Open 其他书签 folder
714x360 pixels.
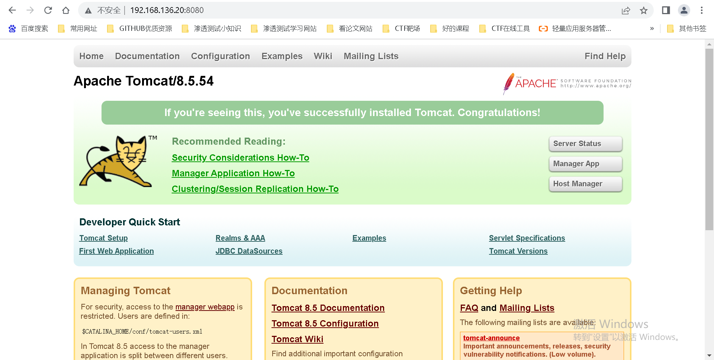686,29
